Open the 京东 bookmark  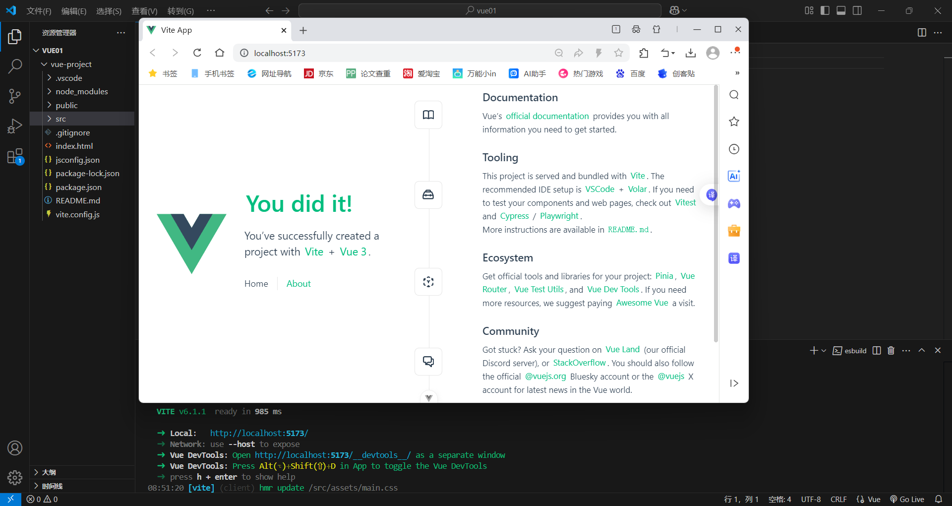[319, 73]
